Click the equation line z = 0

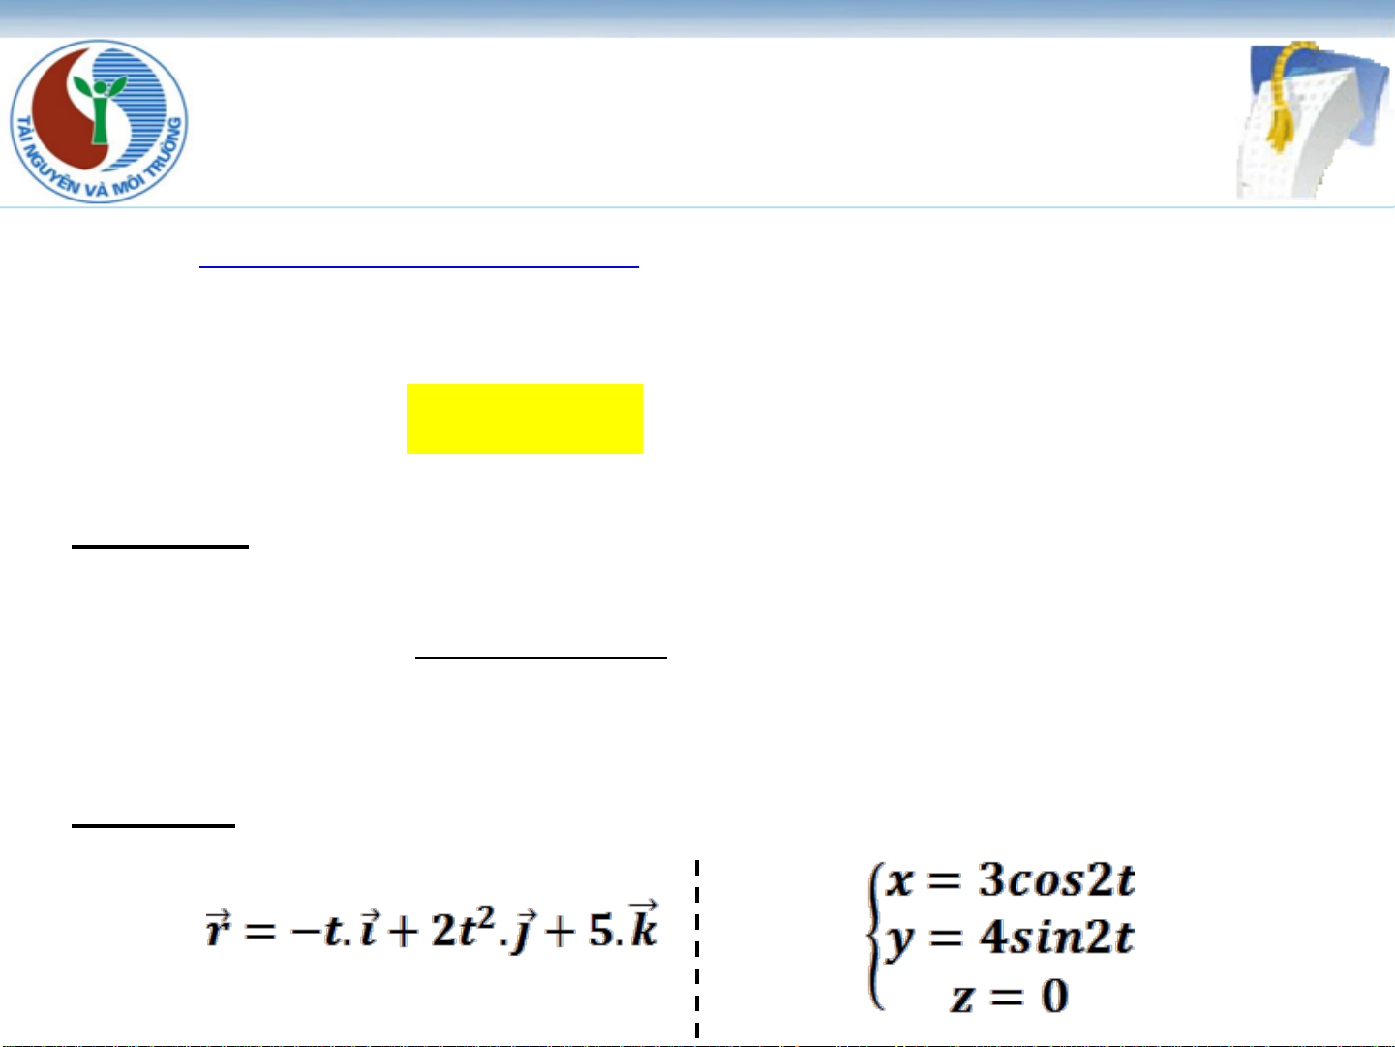tap(1010, 996)
